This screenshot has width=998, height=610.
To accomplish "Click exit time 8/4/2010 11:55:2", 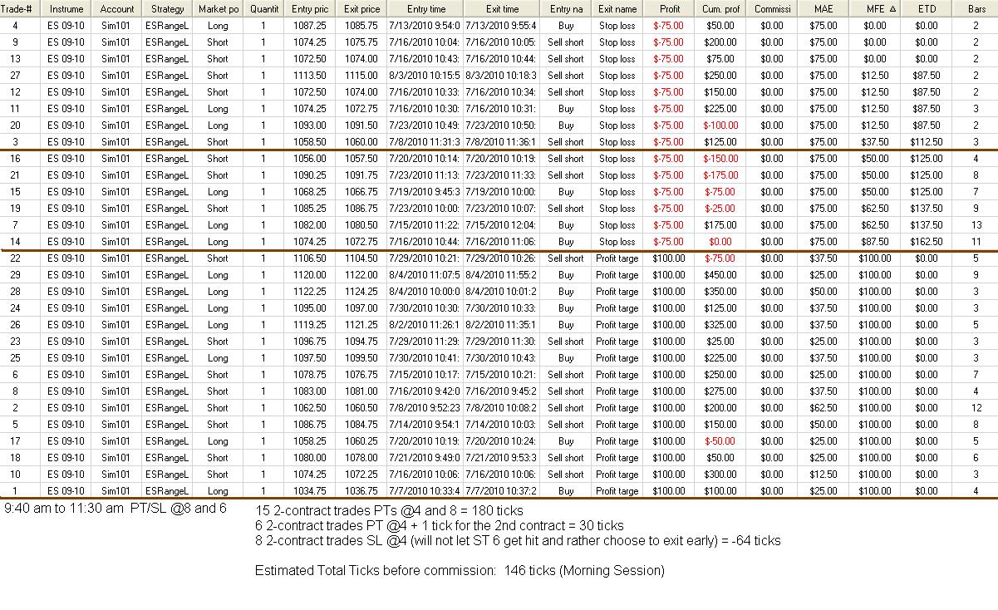I will click(x=502, y=275).
